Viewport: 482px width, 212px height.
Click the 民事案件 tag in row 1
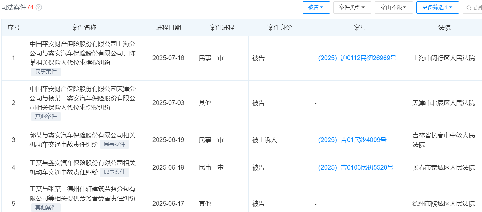46,72
